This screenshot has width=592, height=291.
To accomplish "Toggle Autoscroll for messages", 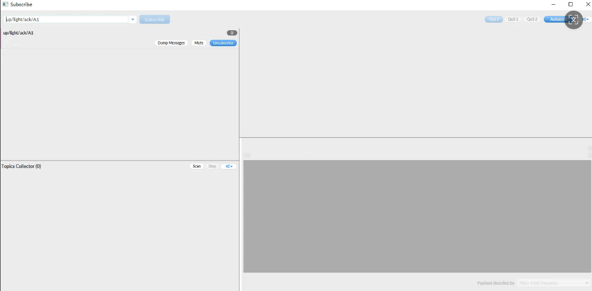I will pyautogui.click(x=555, y=20).
